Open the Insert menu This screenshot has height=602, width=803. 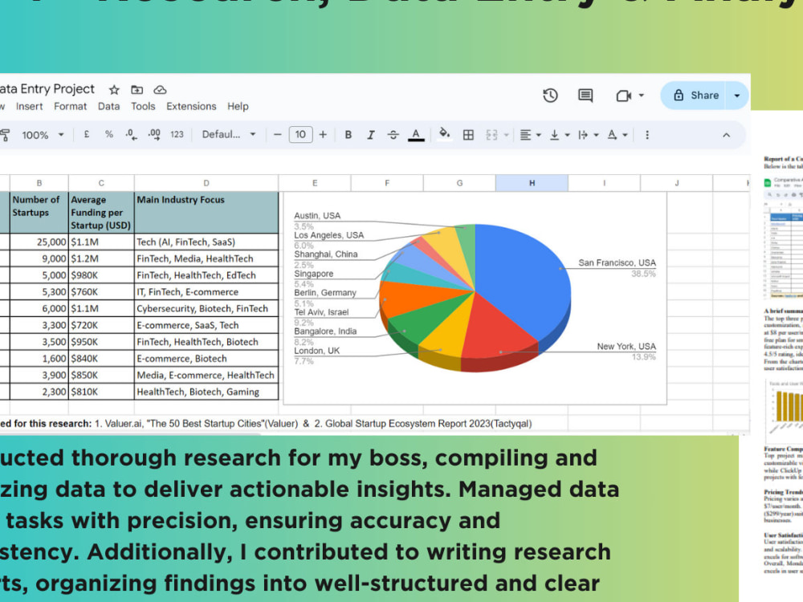tap(29, 107)
